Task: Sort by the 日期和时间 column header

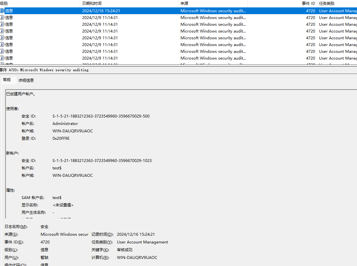Action: pyautogui.click(x=129, y=4)
